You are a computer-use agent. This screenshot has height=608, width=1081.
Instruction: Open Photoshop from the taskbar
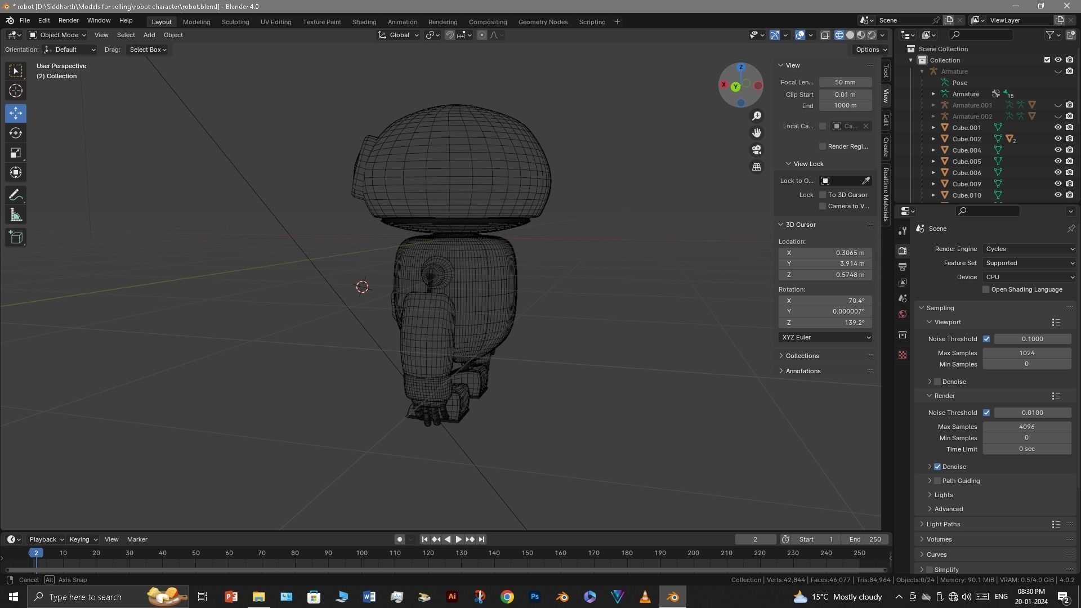(x=534, y=597)
